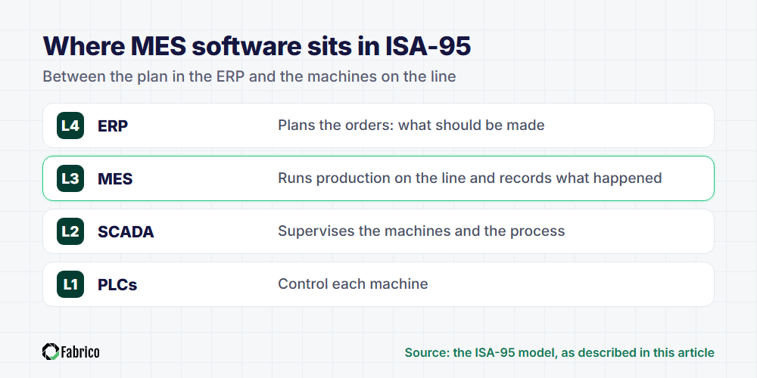Select the MES label

[x=115, y=179]
